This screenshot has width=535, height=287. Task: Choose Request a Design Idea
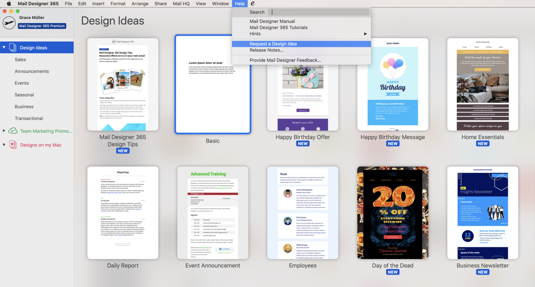(x=273, y=44)
